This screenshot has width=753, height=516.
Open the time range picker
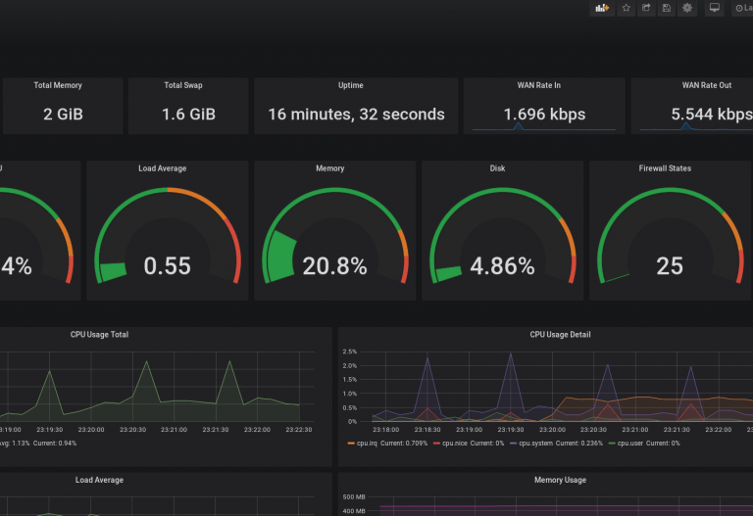click(743, 8)
